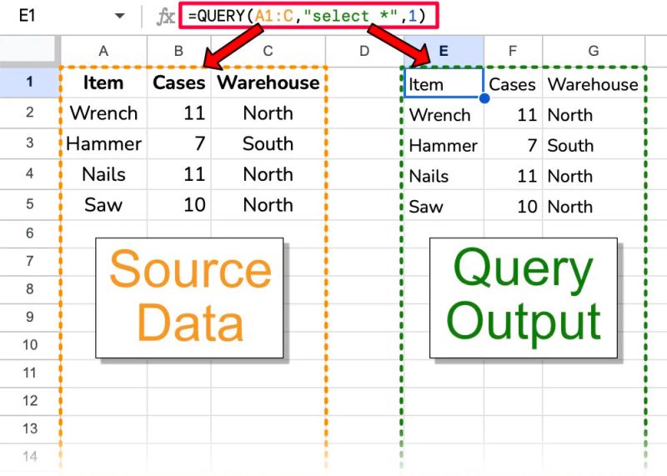Select column G header
Viewport: 667px width, 476px height.
point(594,51)
